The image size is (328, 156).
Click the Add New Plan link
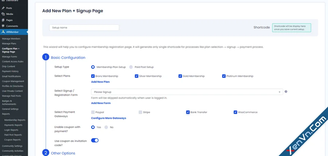pyautogui.click(x=101, y=82)
